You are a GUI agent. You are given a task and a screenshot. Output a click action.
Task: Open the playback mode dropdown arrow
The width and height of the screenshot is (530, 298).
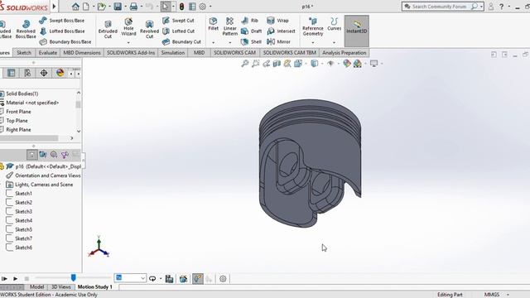161,279
